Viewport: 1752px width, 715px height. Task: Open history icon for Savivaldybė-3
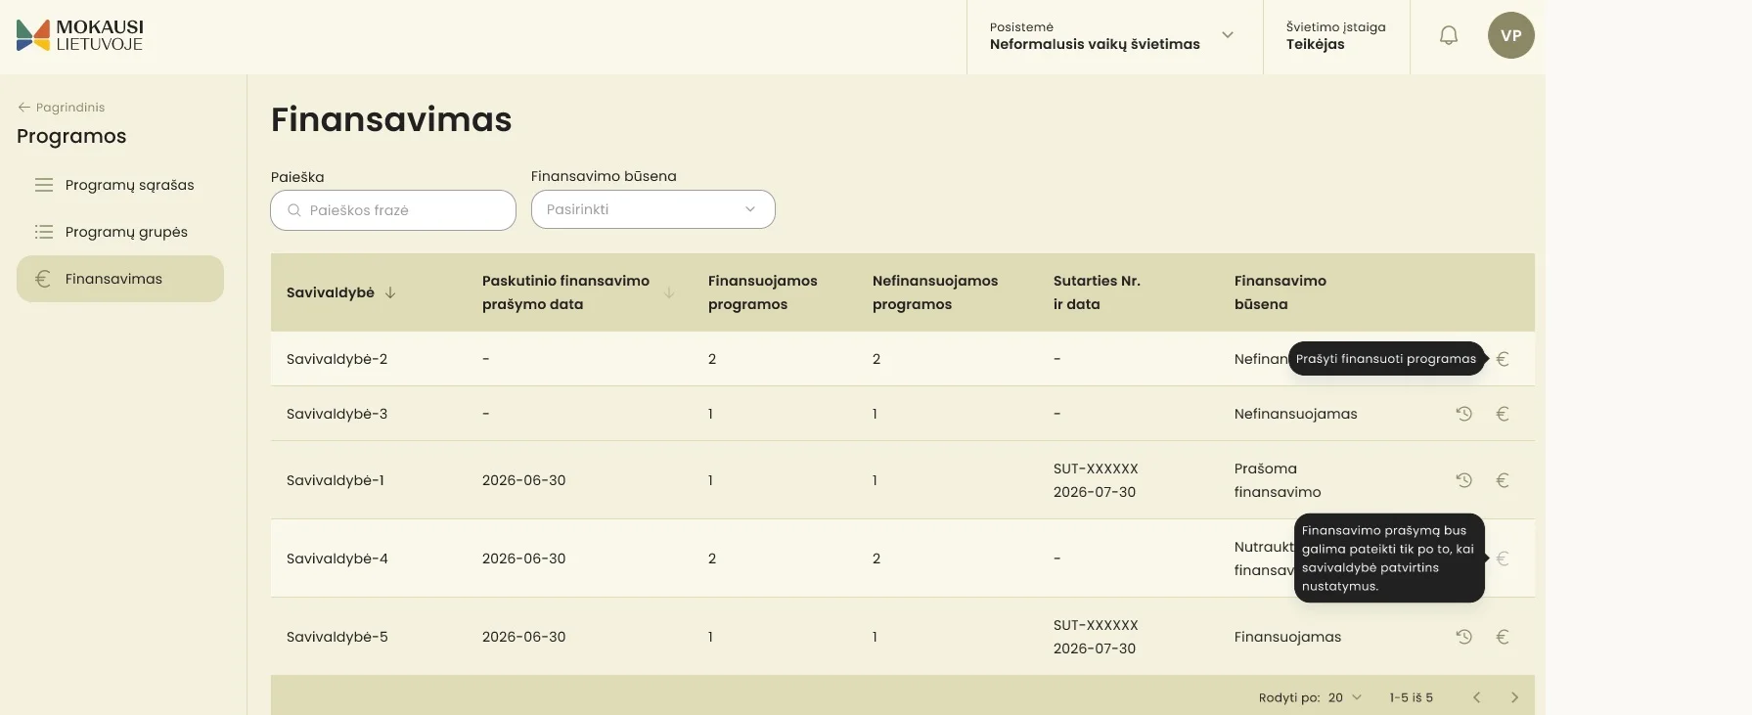1463,414
